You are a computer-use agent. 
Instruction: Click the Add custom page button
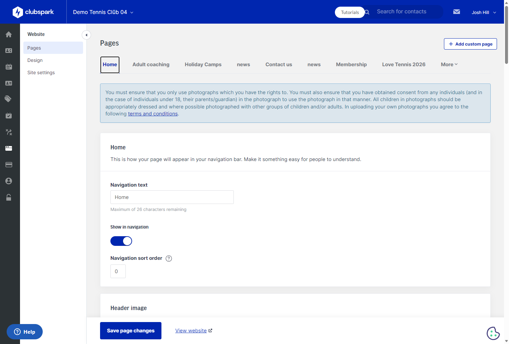[470, 44]
